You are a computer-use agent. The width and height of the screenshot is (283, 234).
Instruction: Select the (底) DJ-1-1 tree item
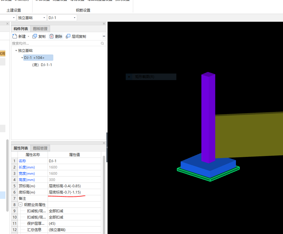tap(42, 65)
